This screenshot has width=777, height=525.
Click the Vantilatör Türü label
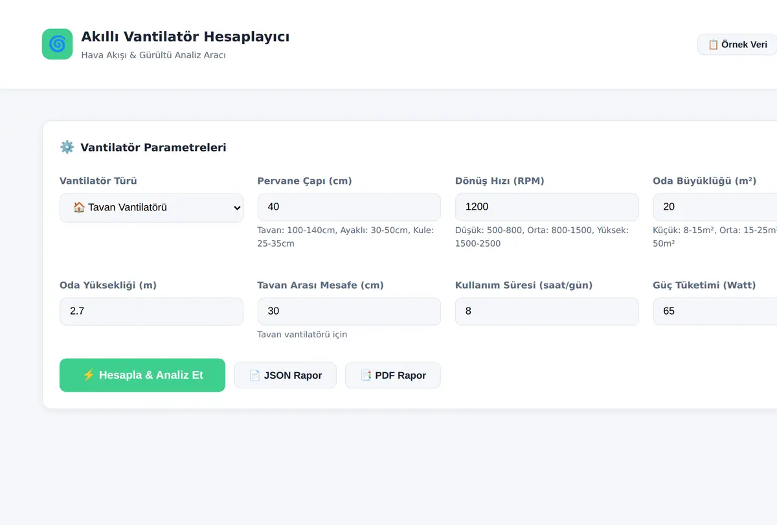click(98, 181)
